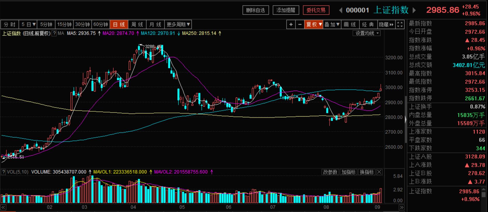Click the MA250: 2815.14 label
488x212 pixels.
point(199,33)
